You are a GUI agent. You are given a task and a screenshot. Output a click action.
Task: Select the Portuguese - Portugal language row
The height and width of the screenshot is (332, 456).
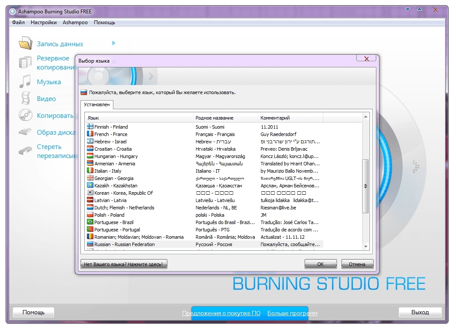coord(205,230)
